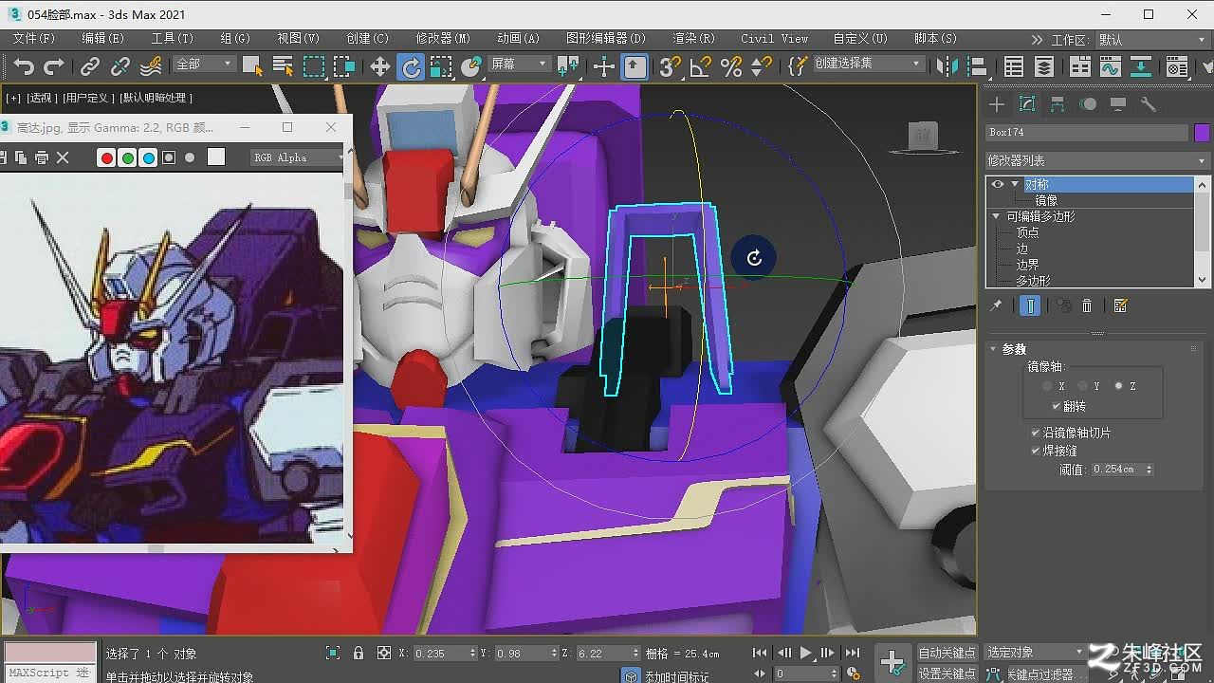Screen dimensions: 1214x683
Task: Remove modifier with trash can icon
Action: point(1087,305)
